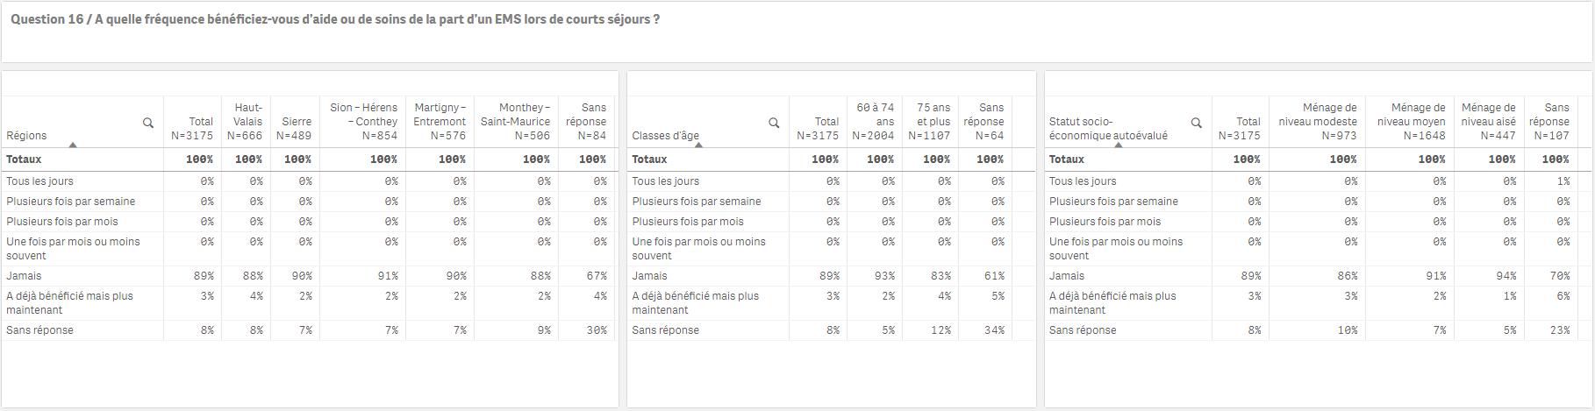Click Tous les jours row in age table
This screenshot has width=1595, height=411.
click(820, 181)
